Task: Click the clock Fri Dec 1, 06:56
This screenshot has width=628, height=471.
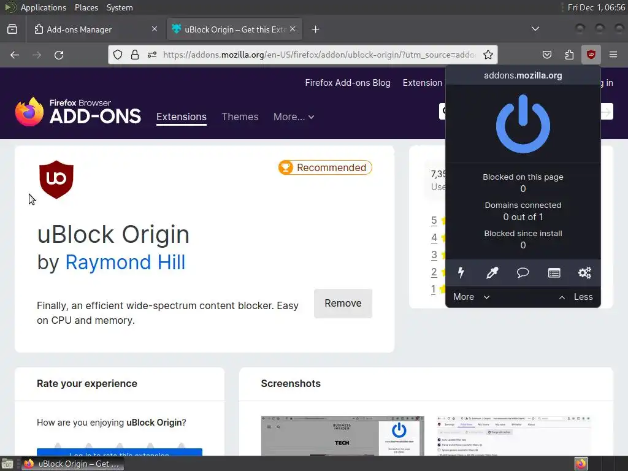Action: tap(596, 7)
